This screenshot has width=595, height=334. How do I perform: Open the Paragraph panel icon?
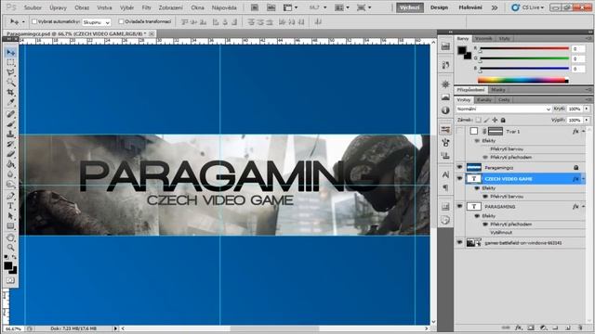tap(445, 187)
